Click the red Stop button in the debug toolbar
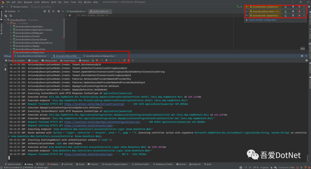 click(x=97, y=61)
